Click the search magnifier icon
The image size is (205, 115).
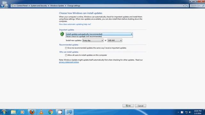point(203,6)
